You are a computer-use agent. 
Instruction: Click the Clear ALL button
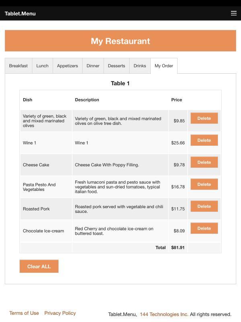tap(39, 266)
